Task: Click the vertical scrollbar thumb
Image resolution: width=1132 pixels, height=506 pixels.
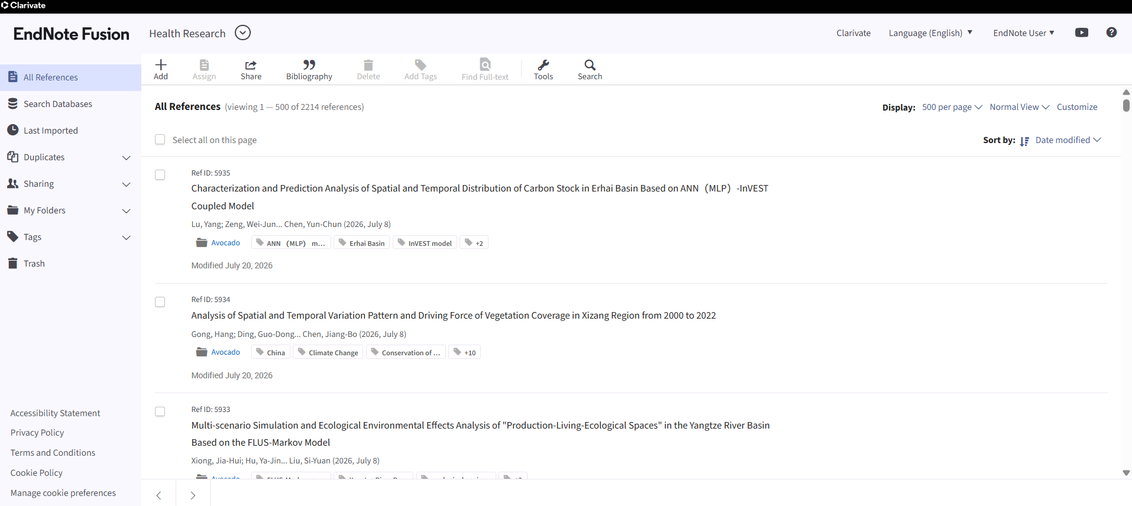Action: click(x=1126, y=105)
